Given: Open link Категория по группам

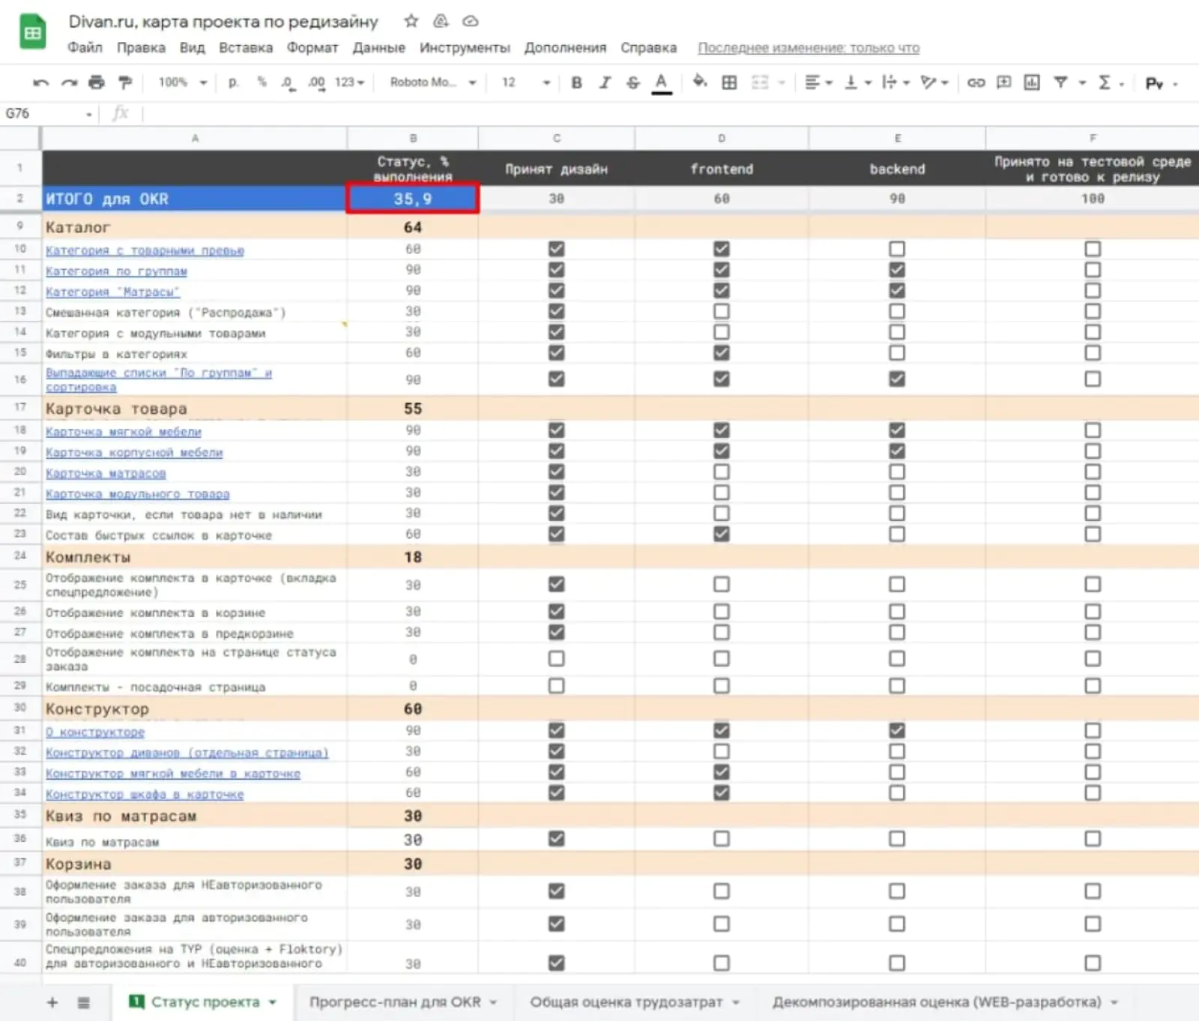Looking at the screenshot, I should pyautogui.click(x=116, y=271).
